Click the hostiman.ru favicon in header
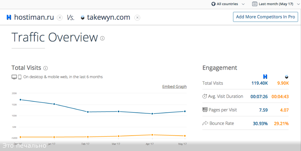The image size is (301, 151). (x=9, y=17)
